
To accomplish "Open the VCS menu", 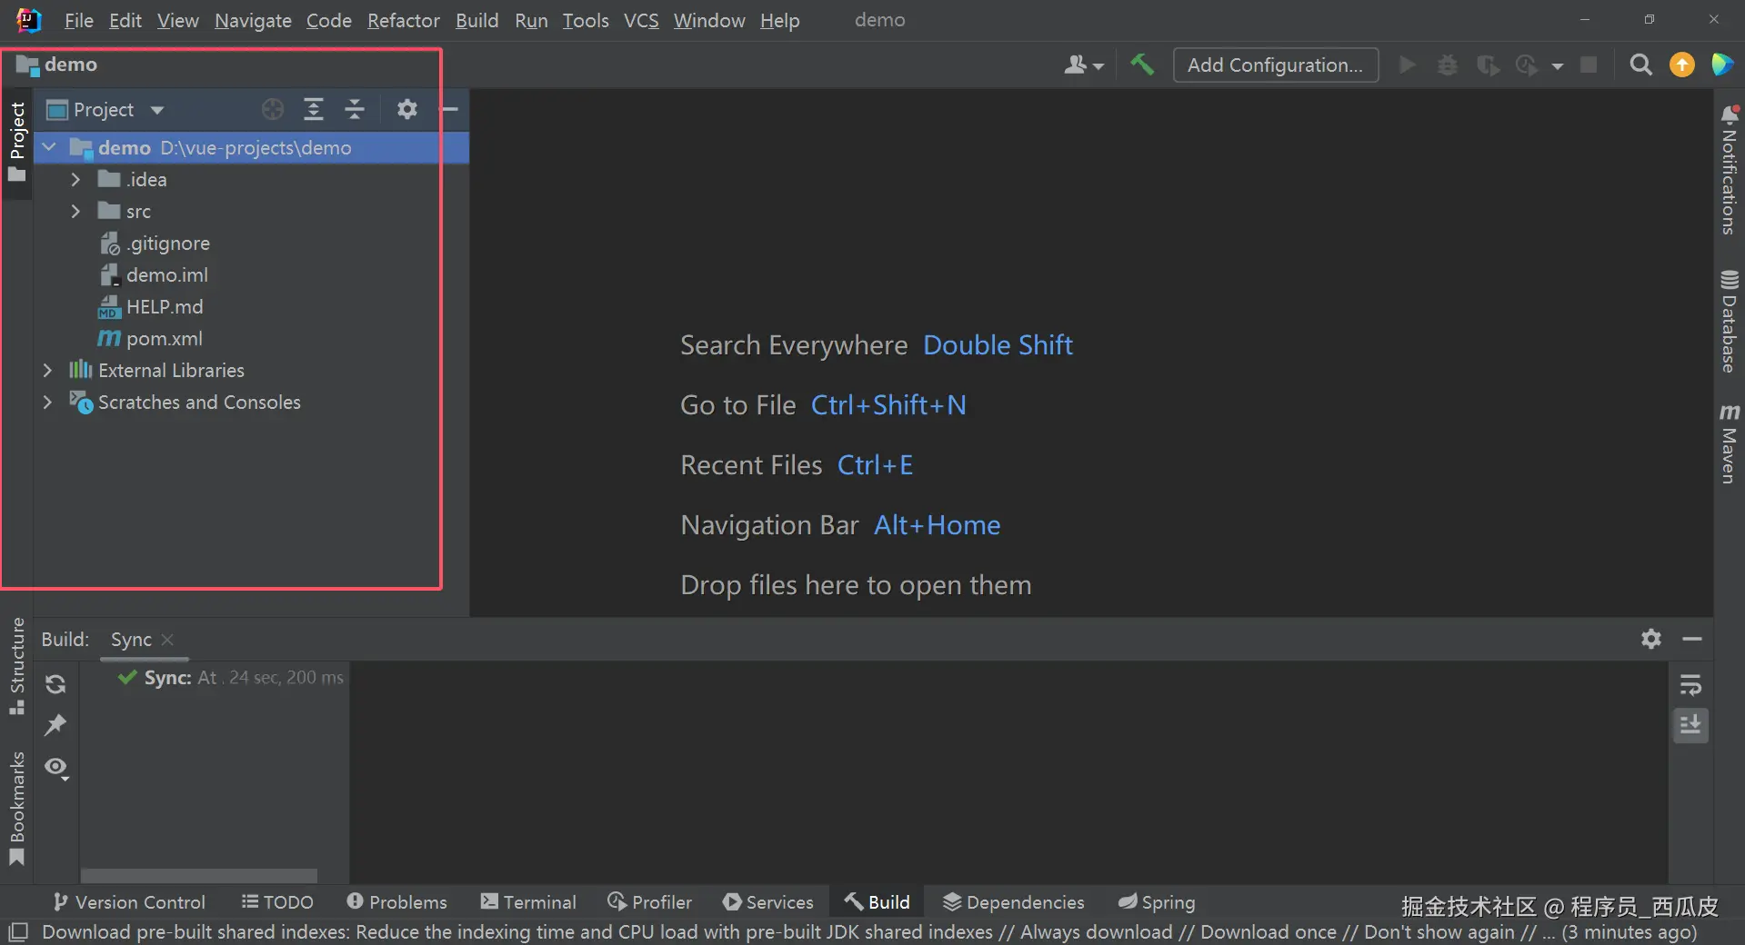I will click(641, 20).
